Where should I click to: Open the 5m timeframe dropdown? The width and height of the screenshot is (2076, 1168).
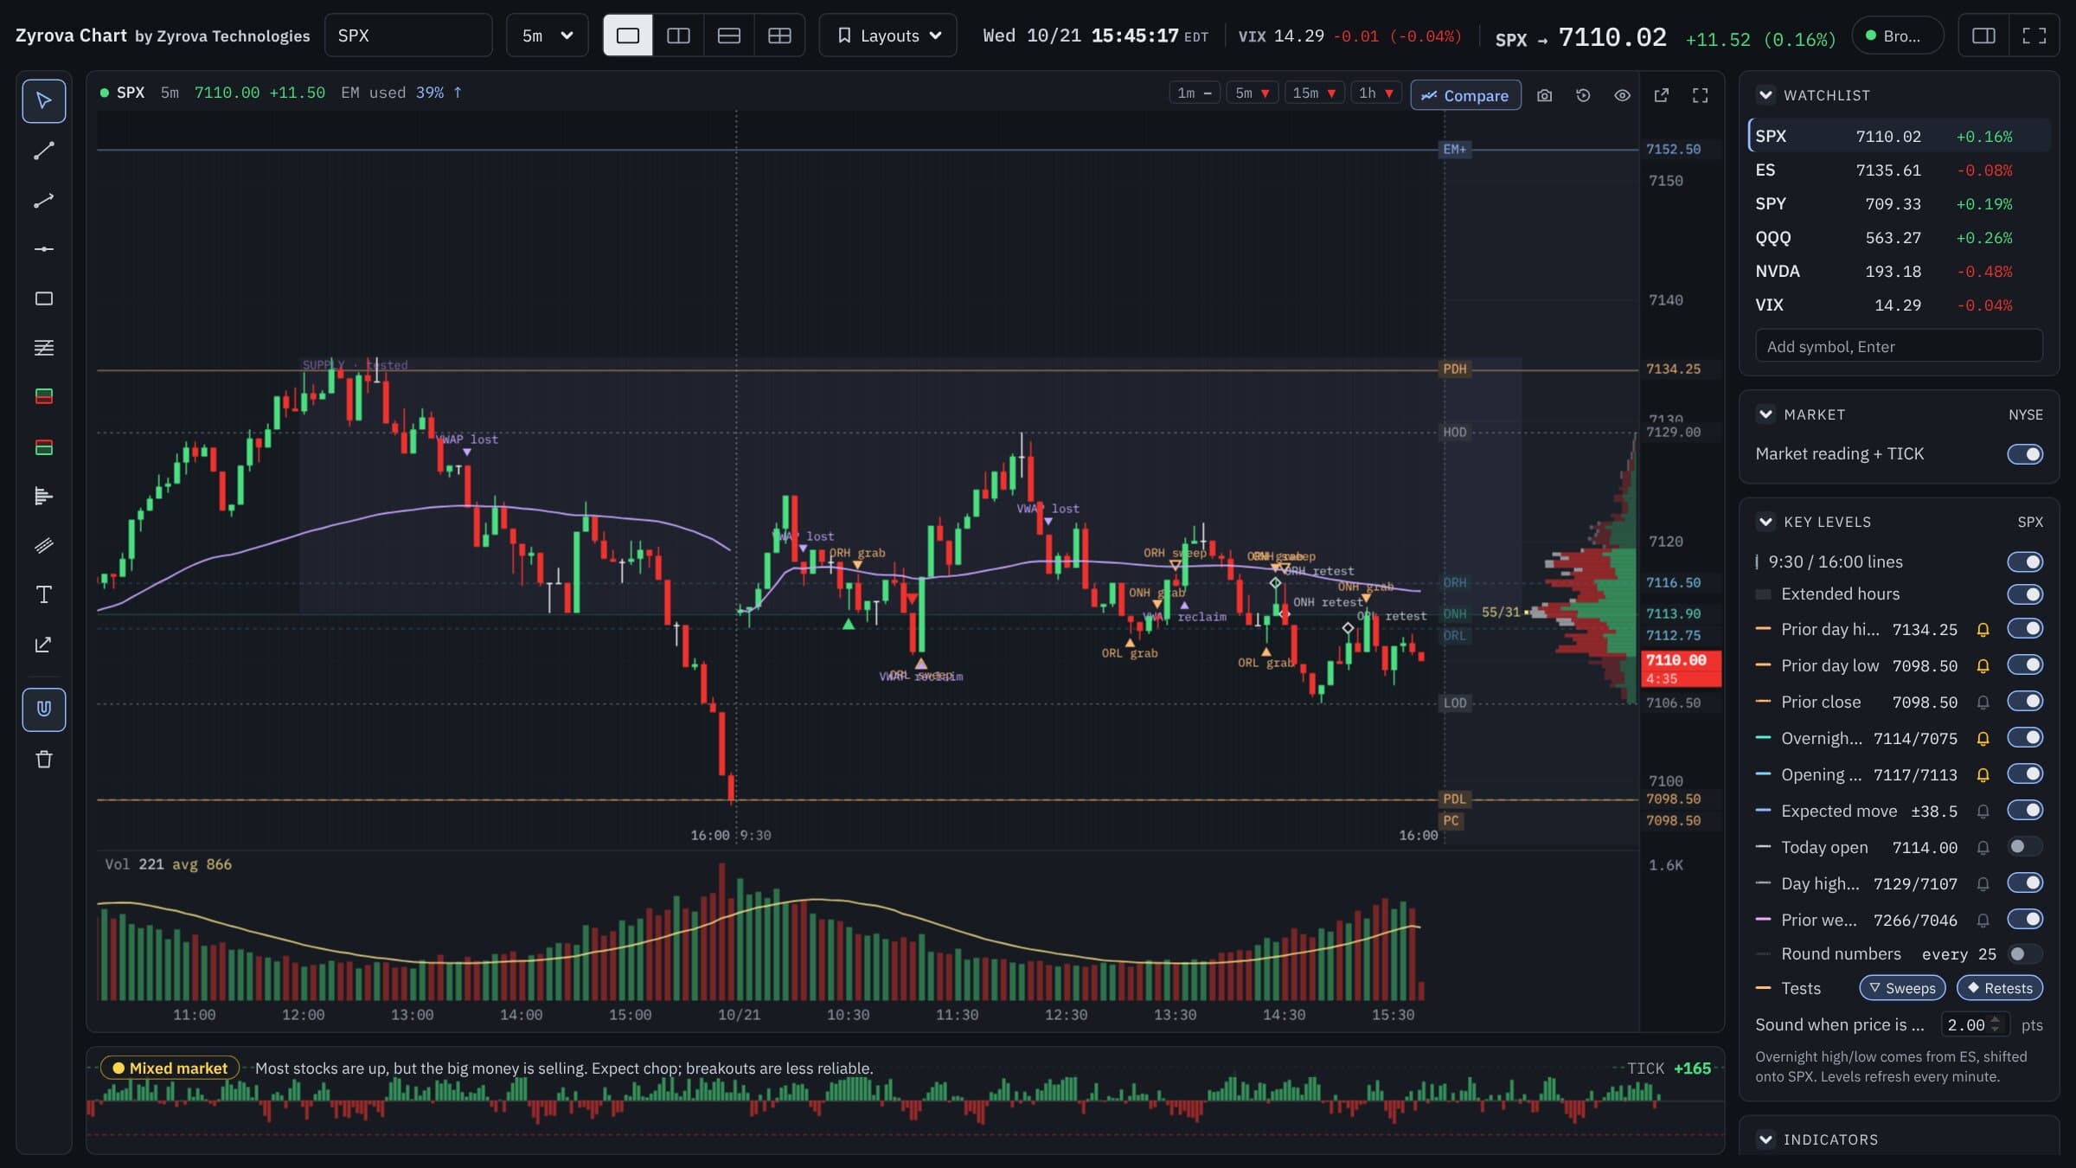[x=547, y=35]
